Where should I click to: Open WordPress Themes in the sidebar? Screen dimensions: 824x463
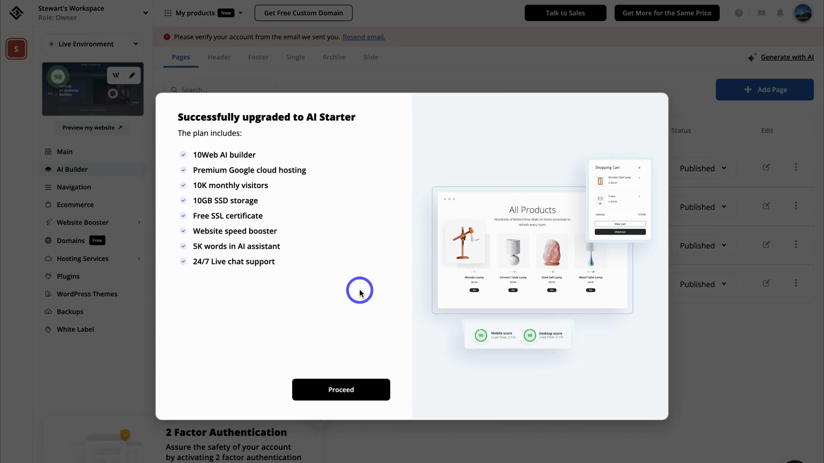[x=87, y=294]
